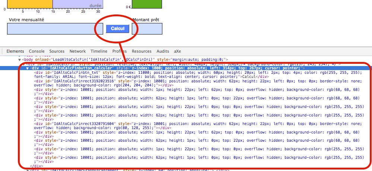Switch to the Profiles tab

tap(120, 51)
